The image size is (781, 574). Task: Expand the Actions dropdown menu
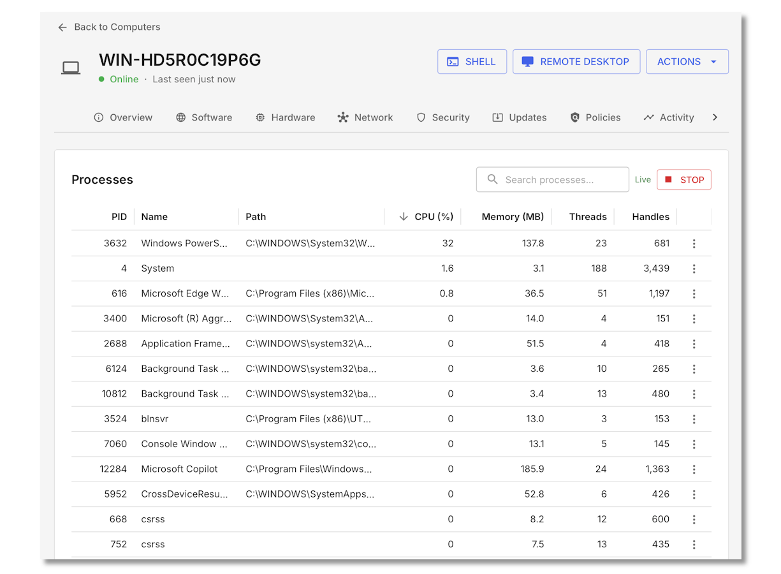click(687, 62)
